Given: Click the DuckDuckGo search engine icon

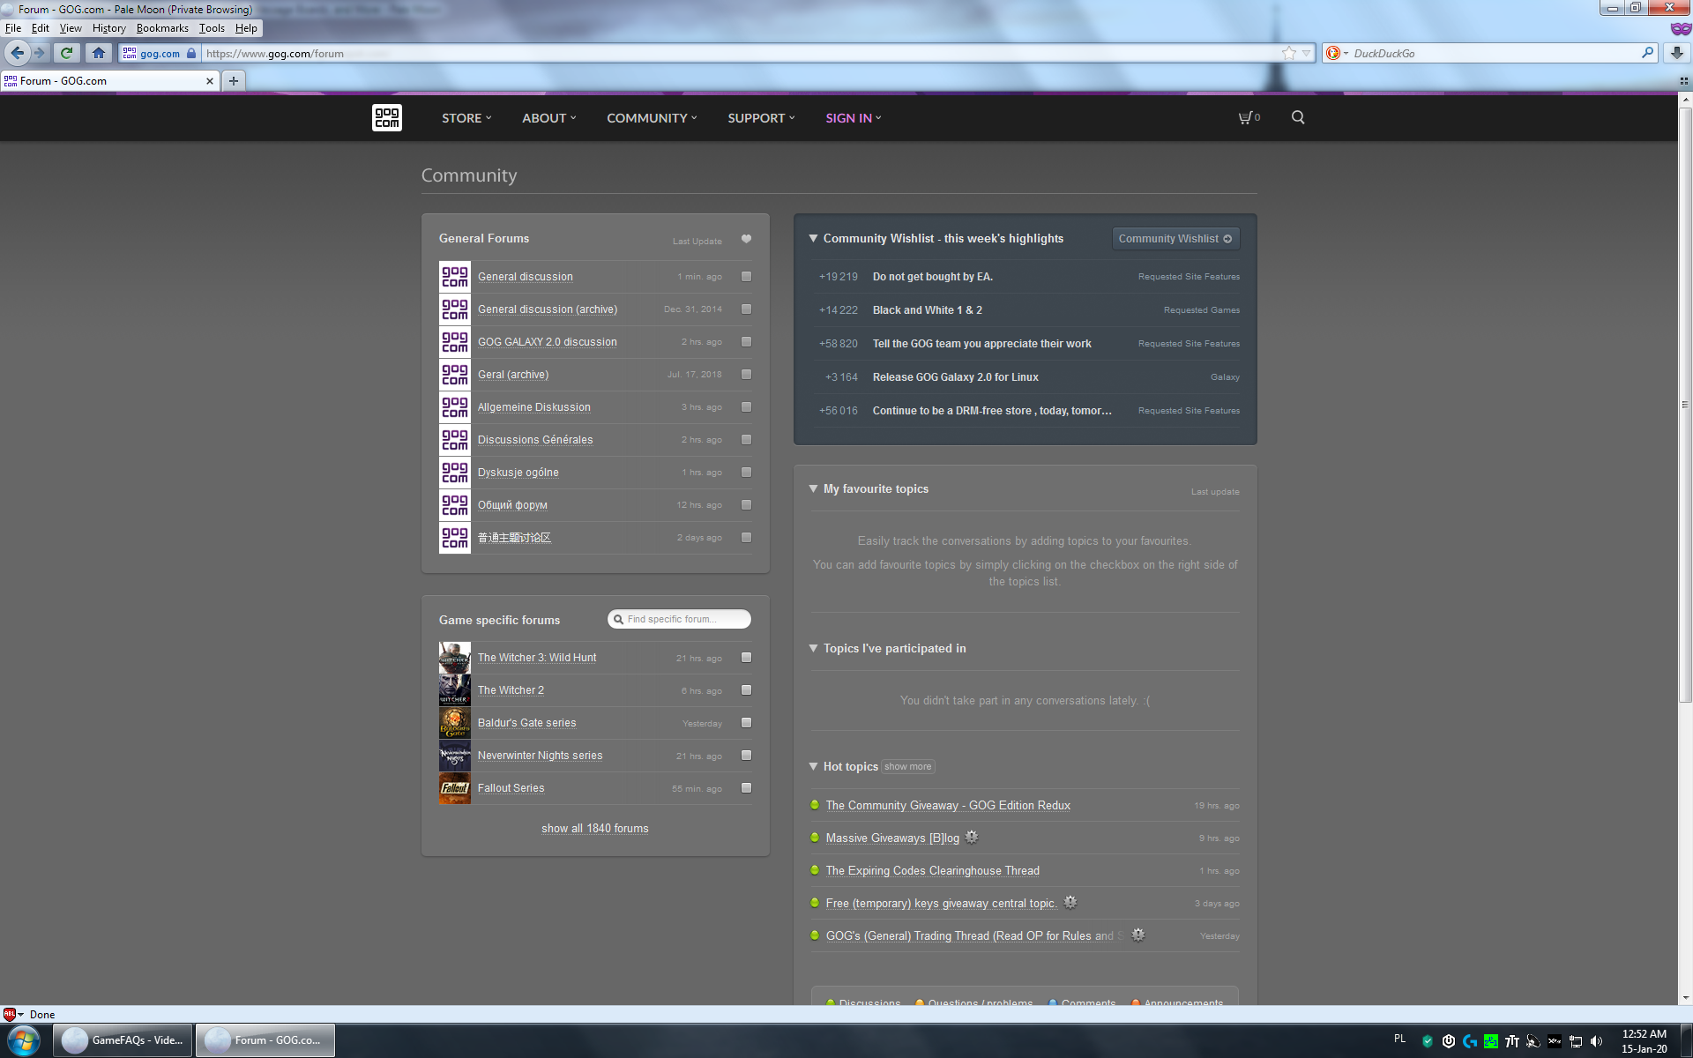Looking at the screenshot, I should point(1333,53).
